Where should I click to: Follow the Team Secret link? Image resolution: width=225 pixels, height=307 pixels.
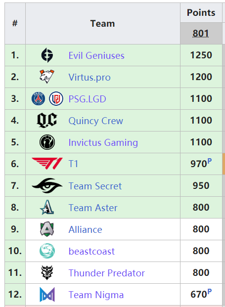click(95, 186)
